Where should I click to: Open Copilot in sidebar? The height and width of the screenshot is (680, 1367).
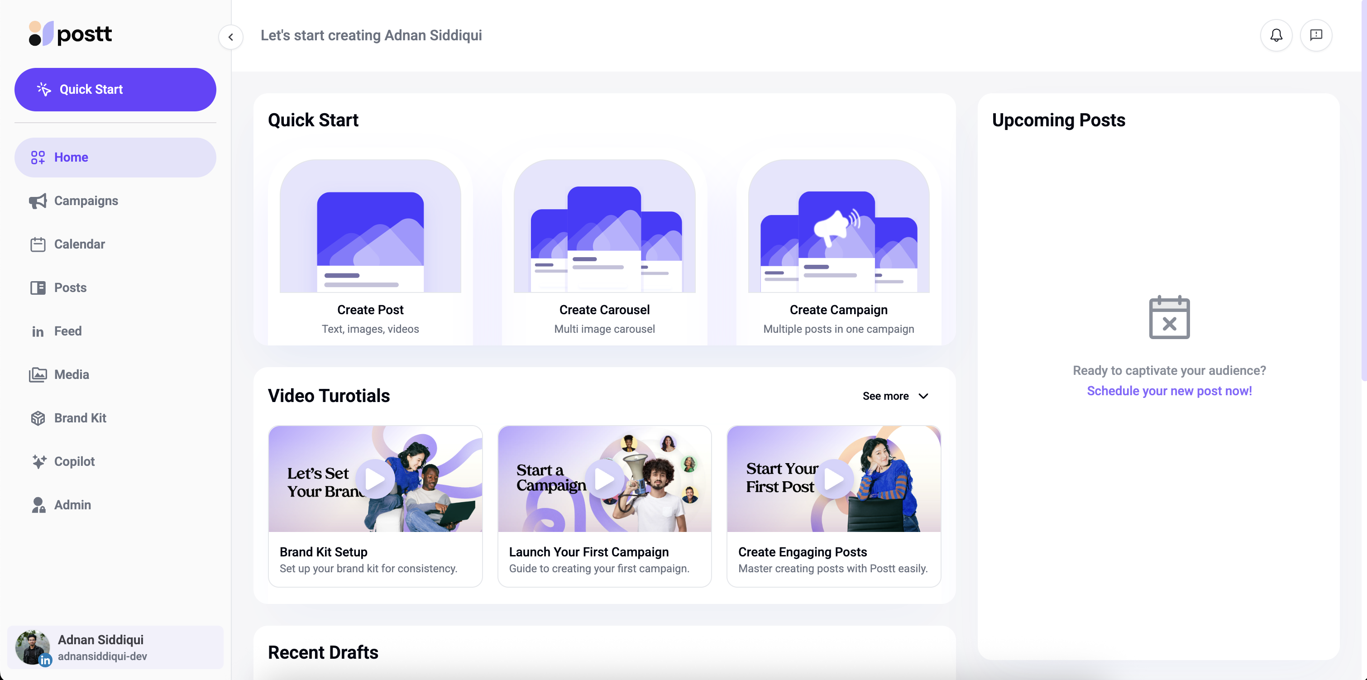(115, 462)
